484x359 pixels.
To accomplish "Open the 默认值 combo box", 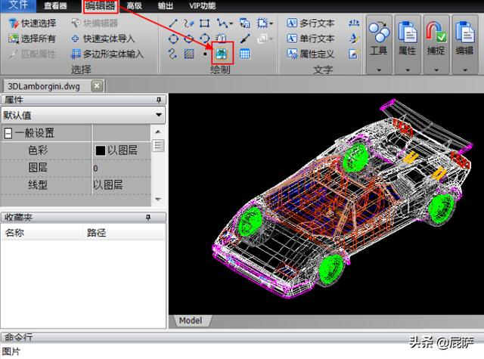I will [x=83, y=116].
